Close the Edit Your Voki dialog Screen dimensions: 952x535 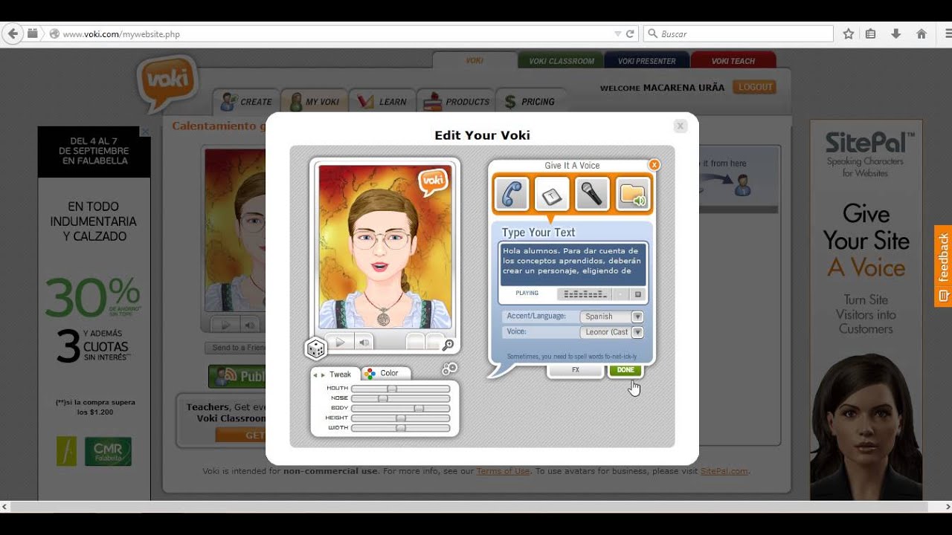pos(680,126)
